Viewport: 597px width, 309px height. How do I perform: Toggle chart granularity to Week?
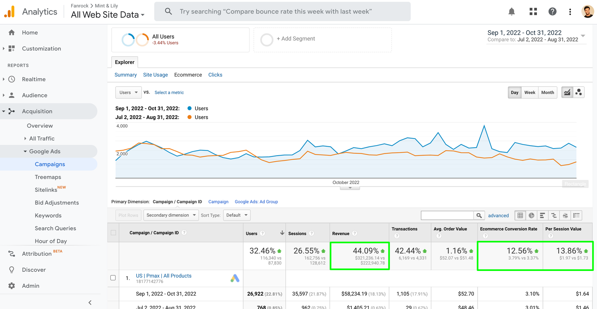[x=529, y=93]
